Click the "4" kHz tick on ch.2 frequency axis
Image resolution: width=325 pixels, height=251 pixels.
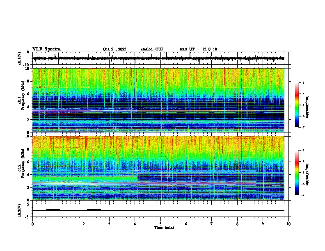(29, 175)
